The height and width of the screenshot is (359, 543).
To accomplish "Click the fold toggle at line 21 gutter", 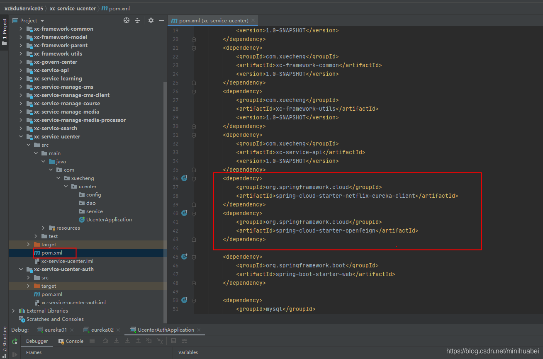I will (x=194, y=48).
